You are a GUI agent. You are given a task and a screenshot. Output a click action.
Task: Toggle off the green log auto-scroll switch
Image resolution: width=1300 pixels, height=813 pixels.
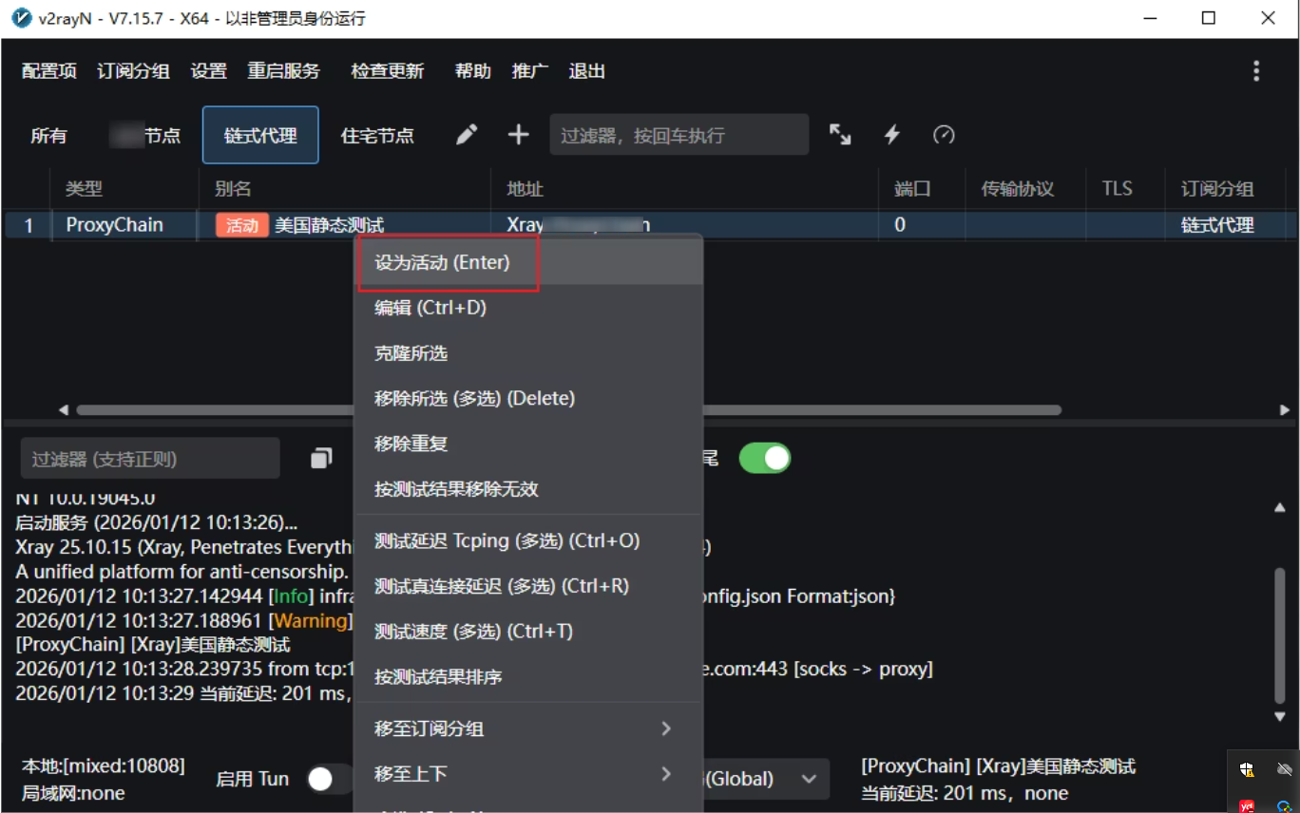tap(764, 459)
